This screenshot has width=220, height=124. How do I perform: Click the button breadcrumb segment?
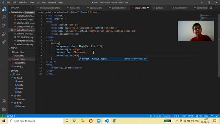pos(95,12)
